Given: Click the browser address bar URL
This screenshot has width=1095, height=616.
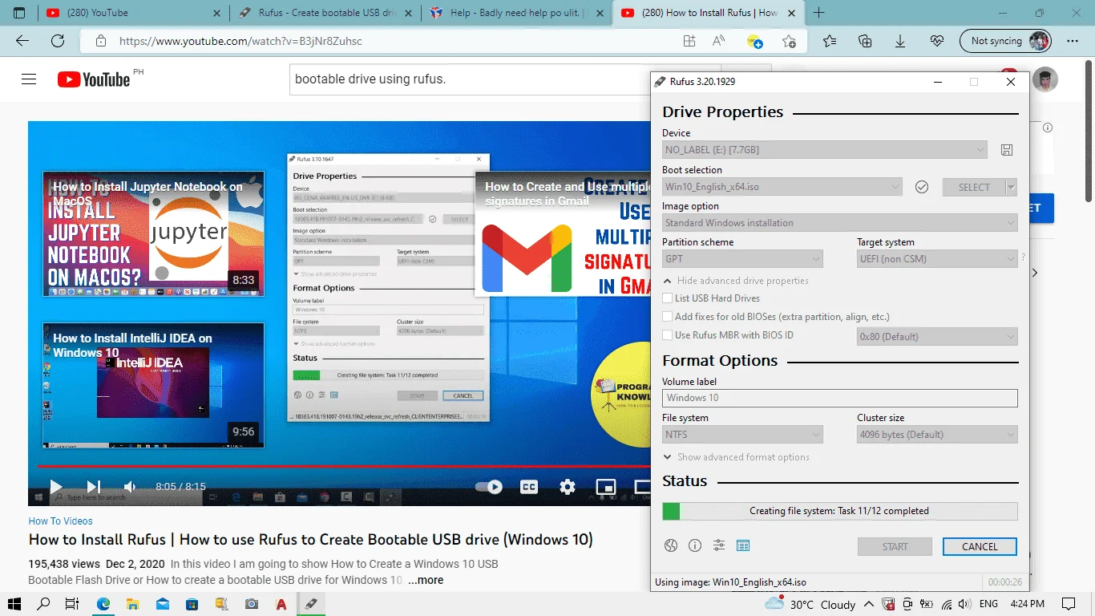Looking at the screenshot, I should 240,41.
